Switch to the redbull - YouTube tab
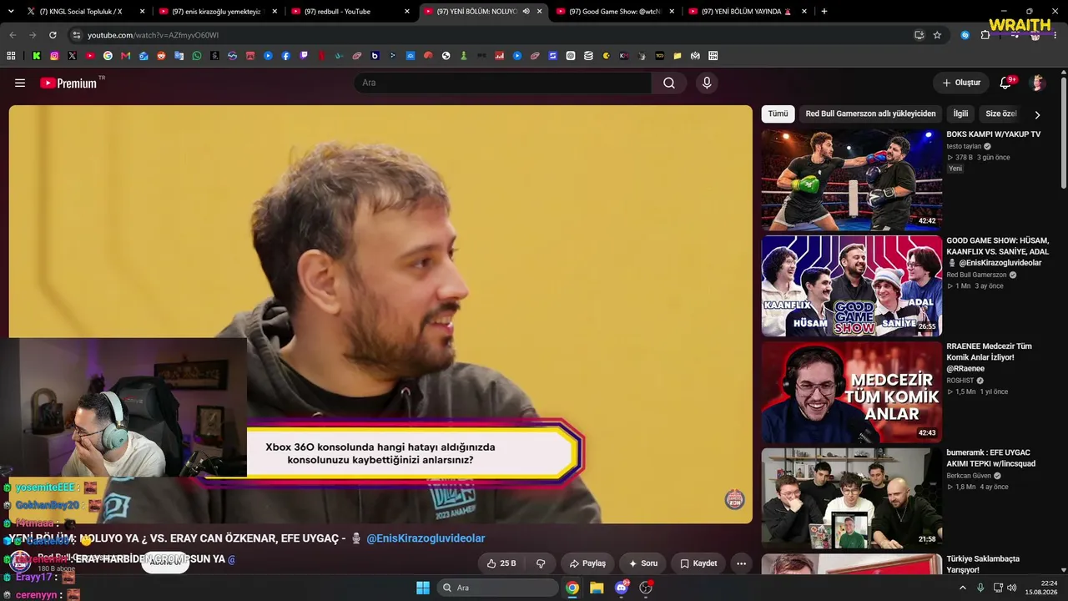The image size is (1068, 601). tap(351, 12)
